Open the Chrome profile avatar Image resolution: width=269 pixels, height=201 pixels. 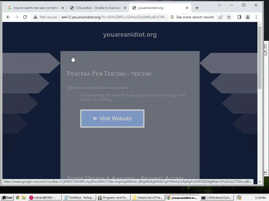point(248,17)
